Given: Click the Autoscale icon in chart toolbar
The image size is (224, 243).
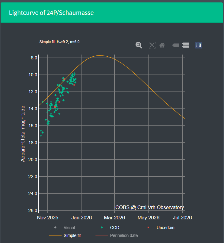Looking at the screenshot, I should (152, 45).
